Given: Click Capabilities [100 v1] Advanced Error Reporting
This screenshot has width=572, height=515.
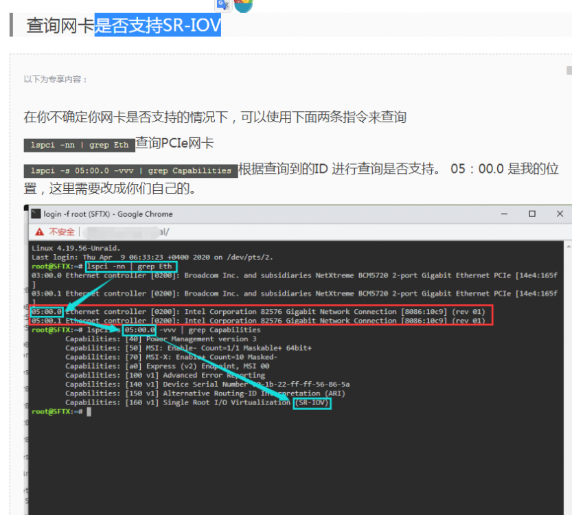Looking at the screenshot, I should click(165, 376).
